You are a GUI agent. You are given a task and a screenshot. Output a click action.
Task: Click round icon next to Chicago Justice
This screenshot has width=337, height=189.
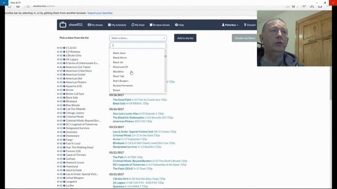click(64, 113)
